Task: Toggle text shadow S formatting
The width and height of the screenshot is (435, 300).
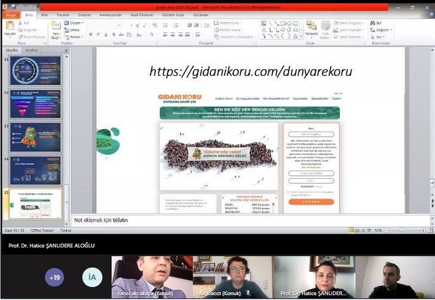Action: (x=114, y=35)
